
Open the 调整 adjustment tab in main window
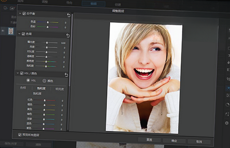coord(45,2)
